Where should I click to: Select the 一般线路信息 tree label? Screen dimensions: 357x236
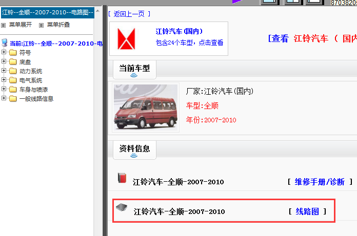pyautogui.click(x=36, y=99)
